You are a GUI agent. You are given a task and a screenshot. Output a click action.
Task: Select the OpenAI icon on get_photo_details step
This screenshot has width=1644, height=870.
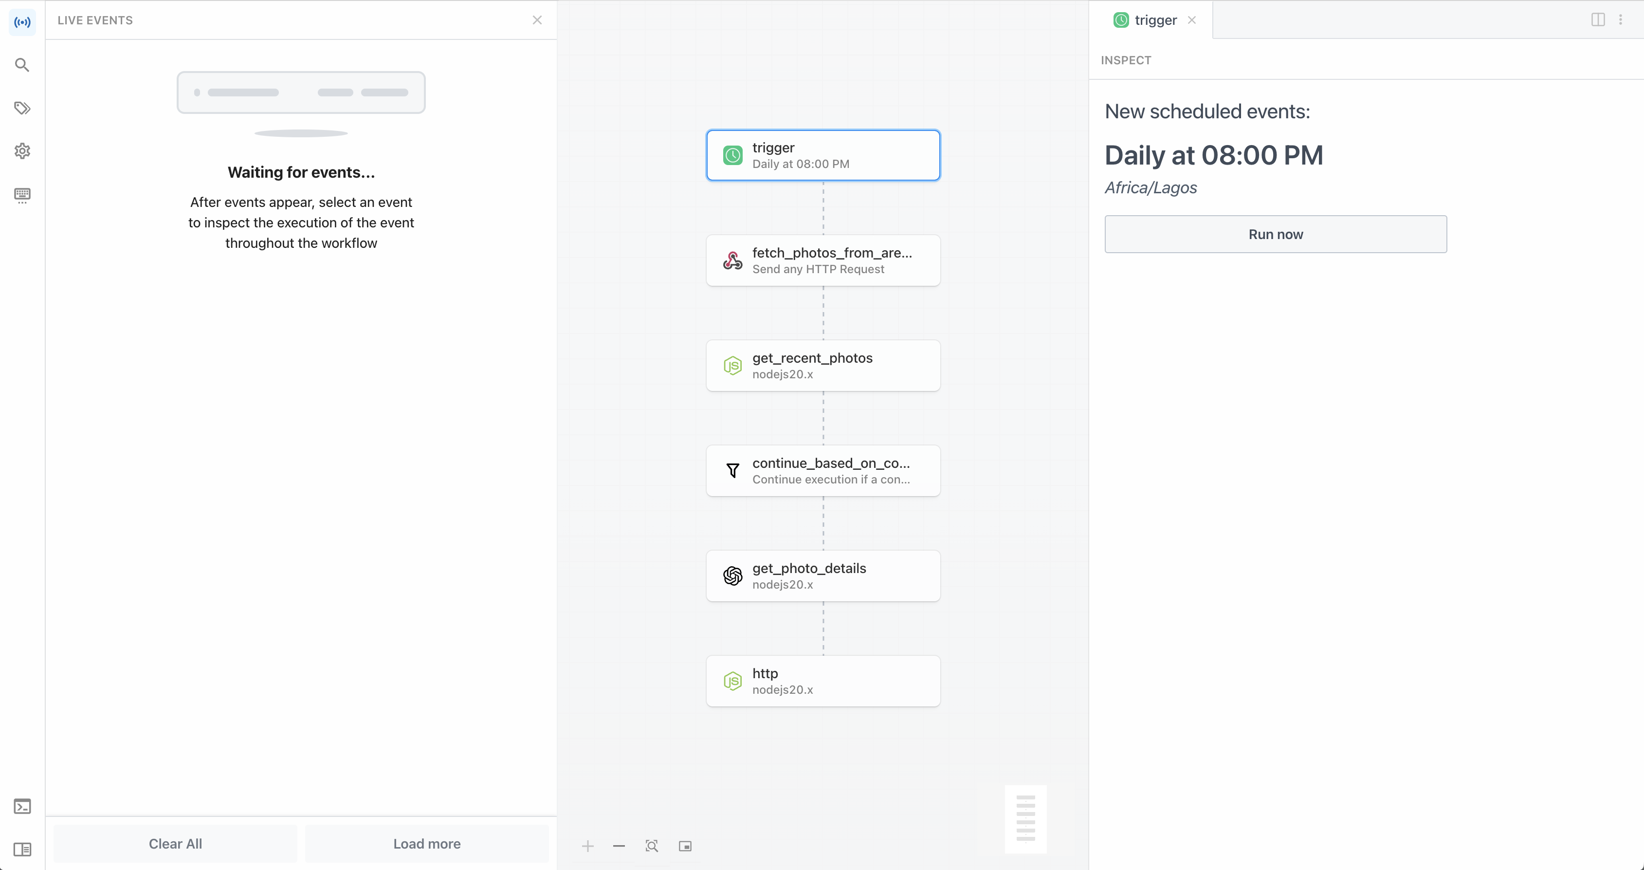point(732,576)
